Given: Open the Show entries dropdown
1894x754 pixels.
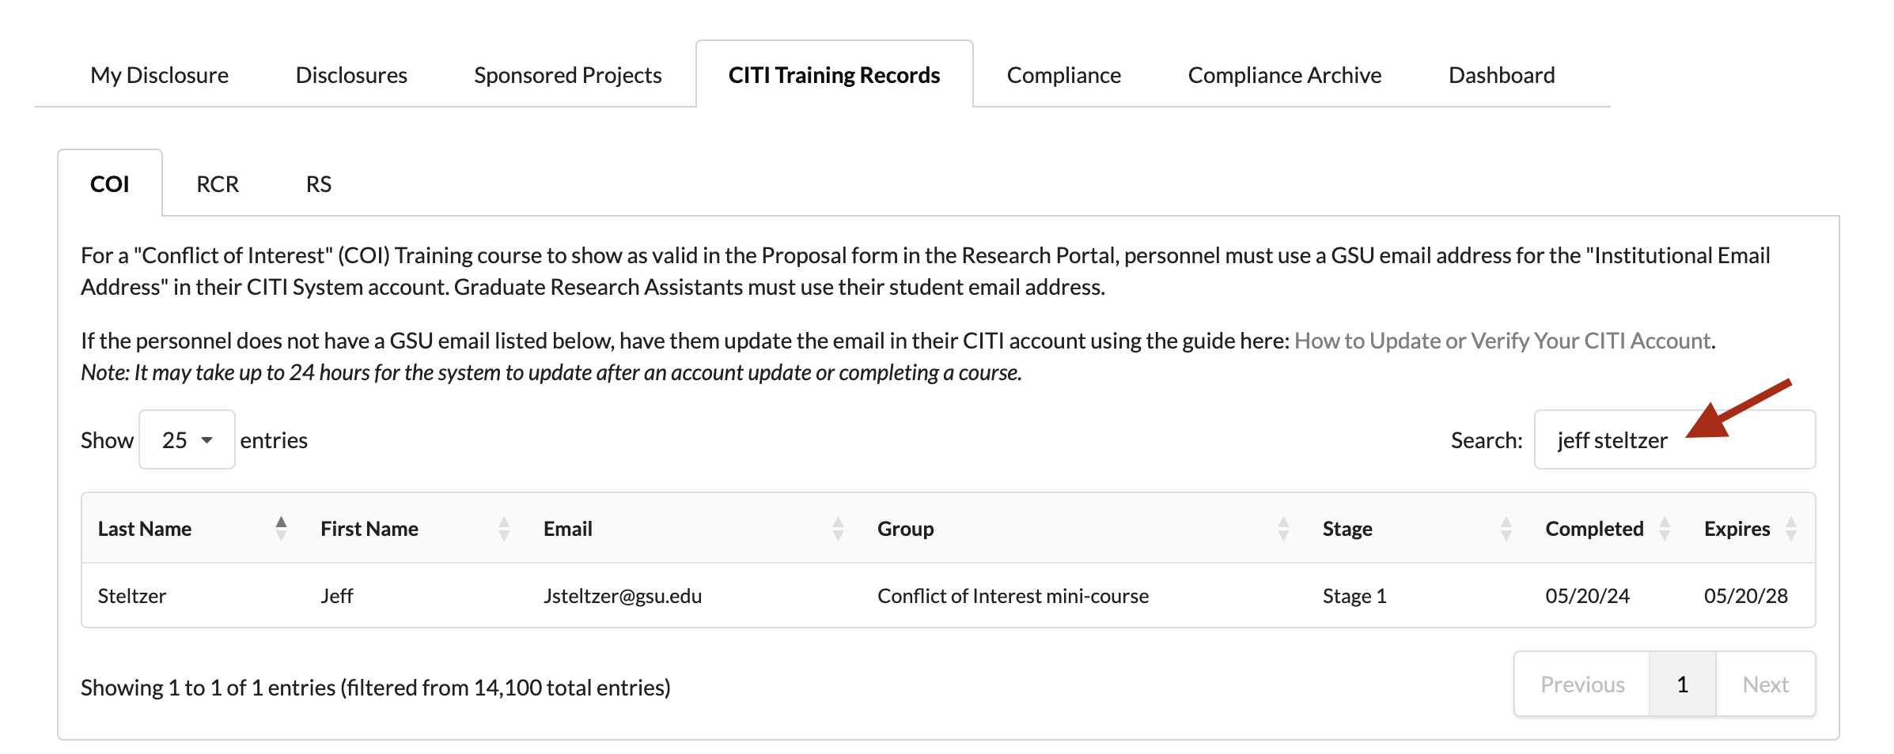Looking at the screenshot, I should click(x=187, y=439).
